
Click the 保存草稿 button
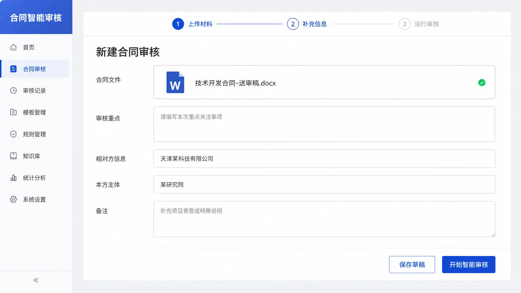[x=412, y=265]
